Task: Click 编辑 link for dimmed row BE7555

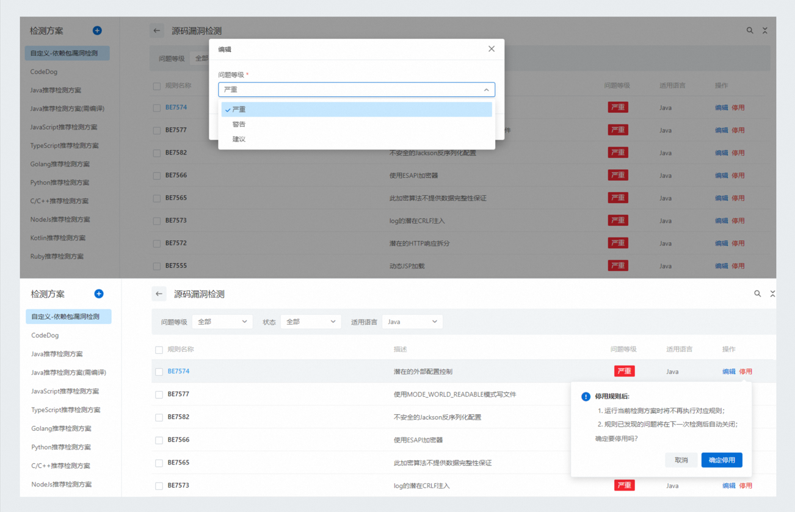Action: [x=721, y=266]
